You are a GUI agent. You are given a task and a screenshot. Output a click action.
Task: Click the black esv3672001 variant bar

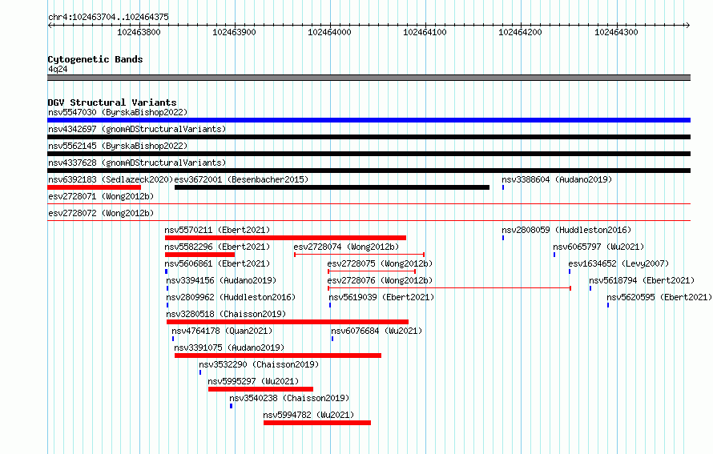coord(332,187)
